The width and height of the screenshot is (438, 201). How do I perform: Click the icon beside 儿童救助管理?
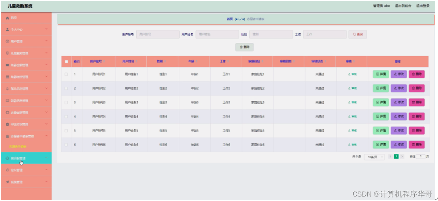8,53
